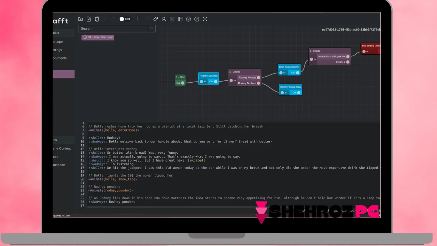
Task: Click the line '::Bella:: Rodney!'
Action: pyautogui.click(x=104, y=138)
